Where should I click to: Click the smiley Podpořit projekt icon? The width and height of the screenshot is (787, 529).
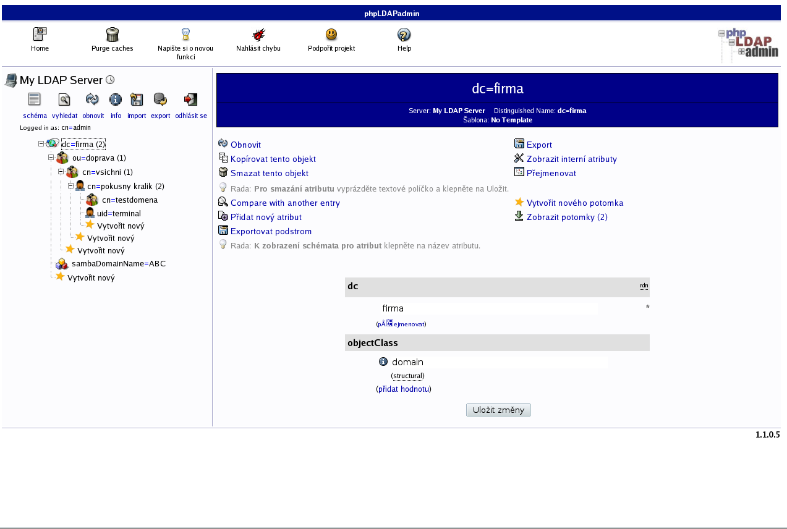pyautogui.click(x=331, y=35)
